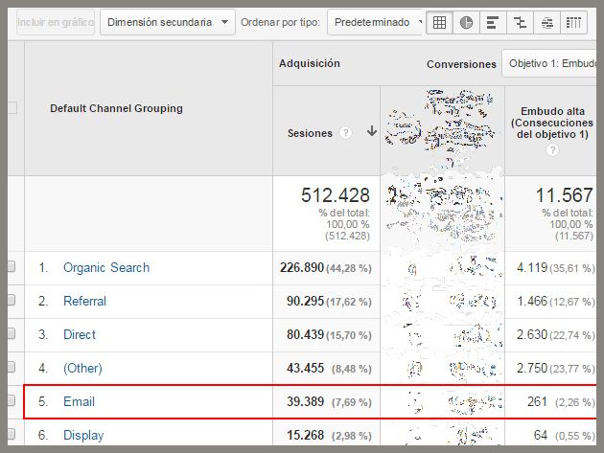Tick the Referral row checkbox

click(12, 301)
